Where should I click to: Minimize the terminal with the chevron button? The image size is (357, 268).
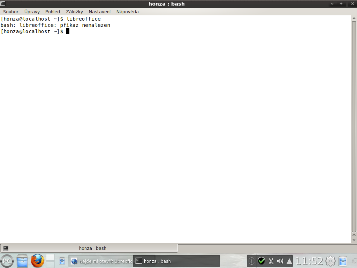(332, 3)
